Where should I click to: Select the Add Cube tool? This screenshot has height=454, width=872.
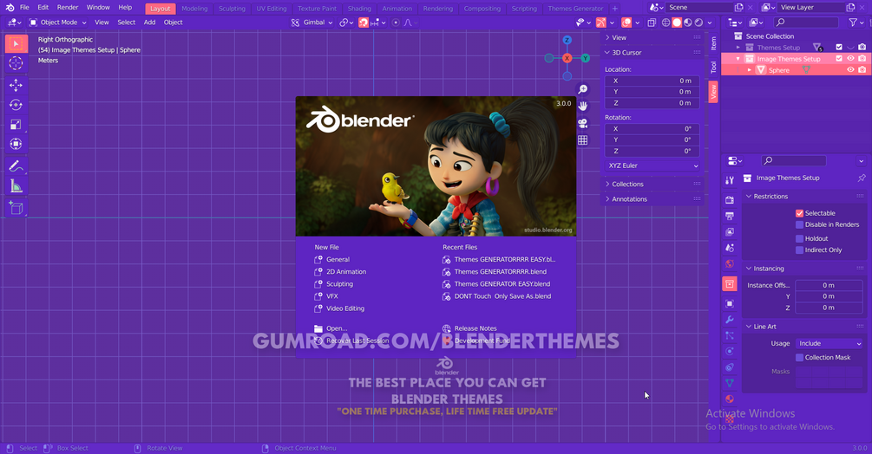[x=16, y=208]
